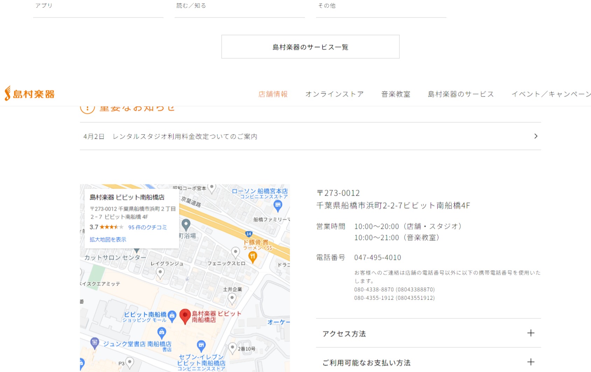Open the オンラインストア menu item

334,94
